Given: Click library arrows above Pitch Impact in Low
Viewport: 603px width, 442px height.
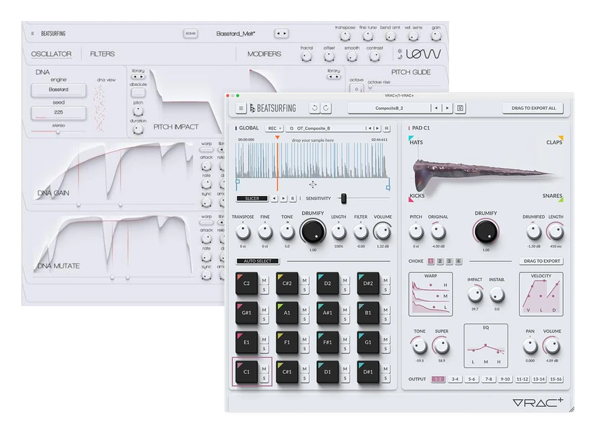Looking at the screenshot, I should 138,77.
